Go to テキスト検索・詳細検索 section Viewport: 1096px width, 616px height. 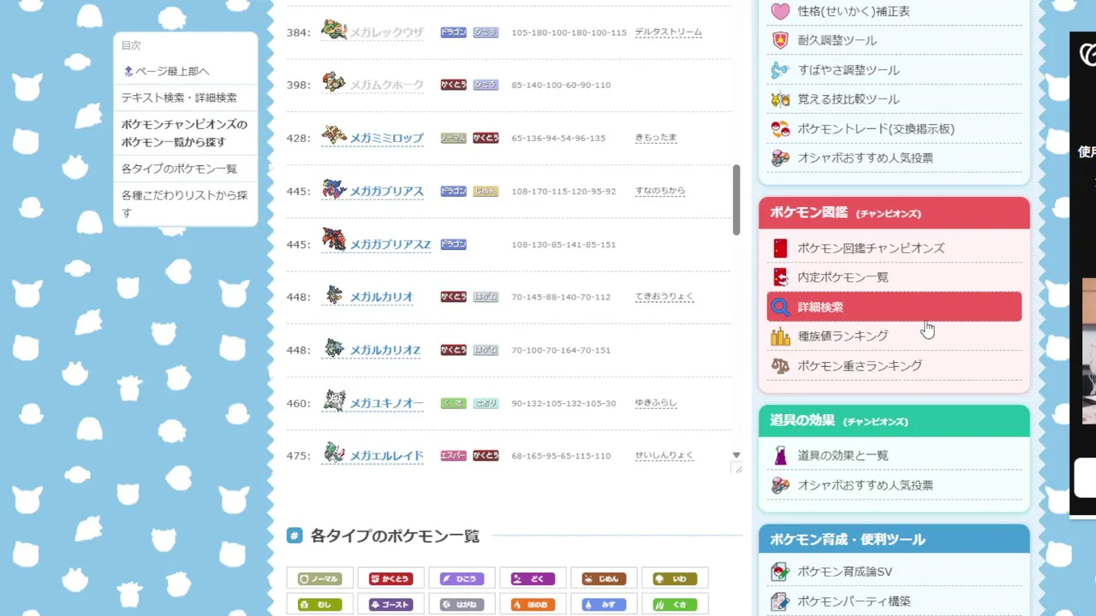(x=179, y=98)
